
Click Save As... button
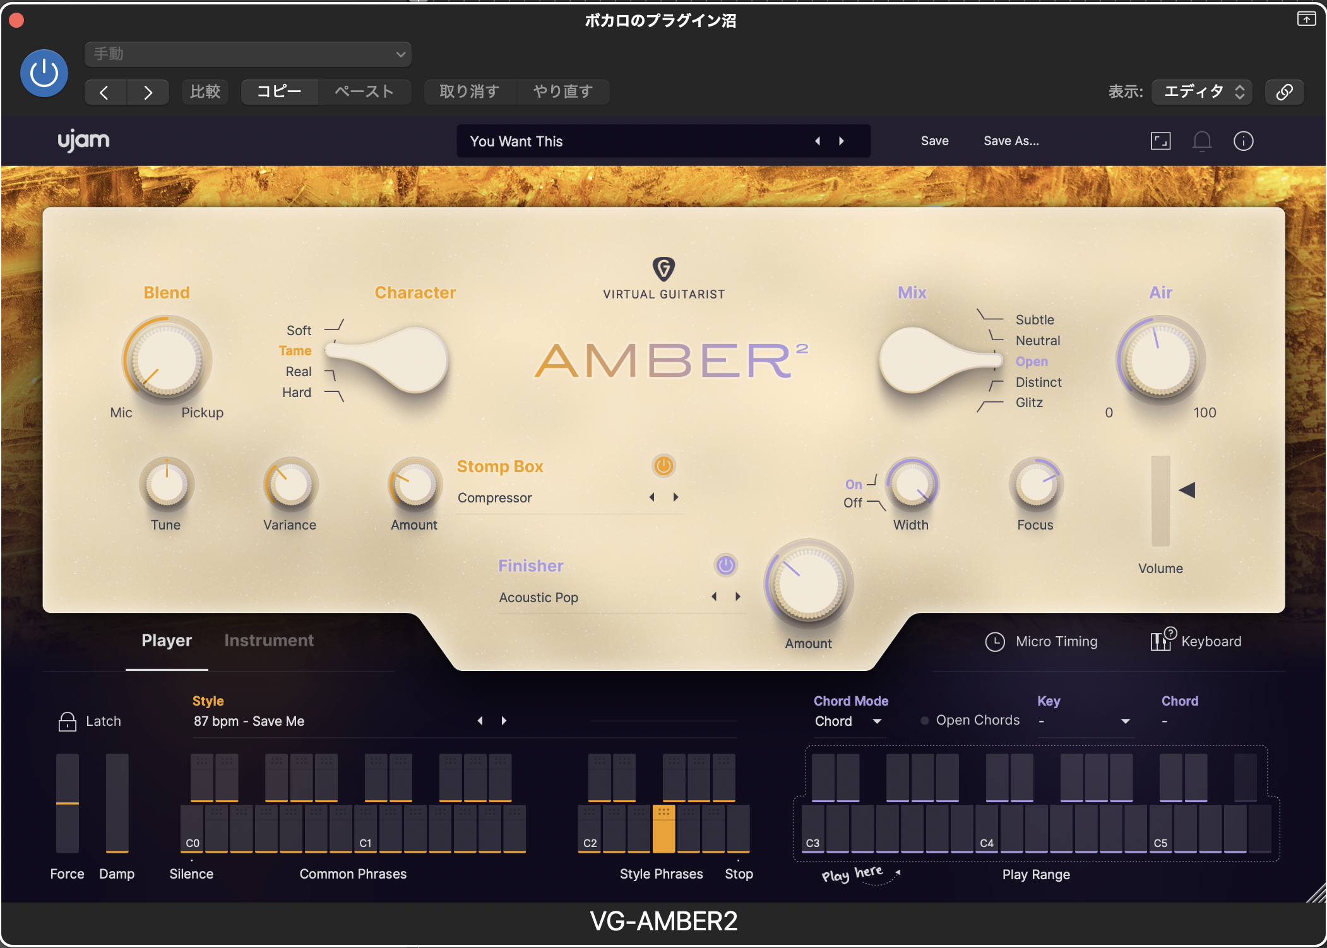pos(1011,141)
